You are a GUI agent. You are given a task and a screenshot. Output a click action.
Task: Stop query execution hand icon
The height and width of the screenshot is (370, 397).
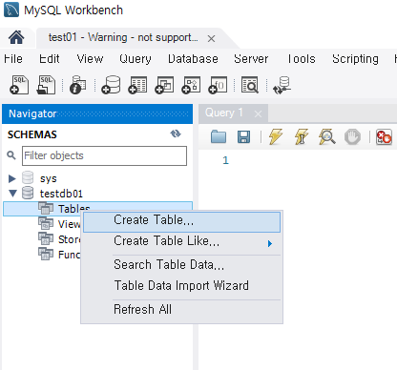(352, 137)
